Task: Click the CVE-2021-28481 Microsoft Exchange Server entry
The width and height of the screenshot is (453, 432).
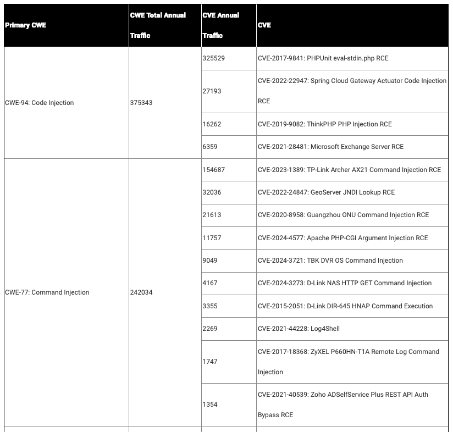Action: coord(330,147)
